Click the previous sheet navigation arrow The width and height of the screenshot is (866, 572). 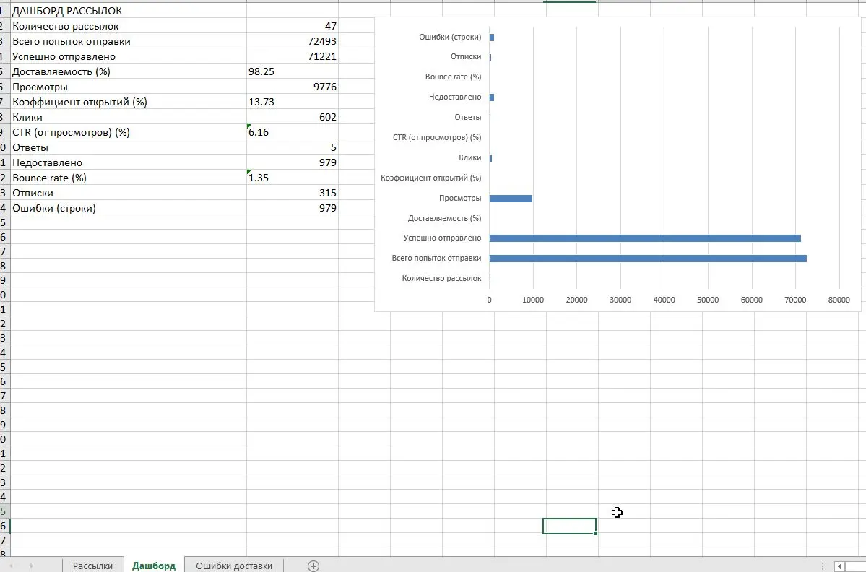[x=12, y=566]
